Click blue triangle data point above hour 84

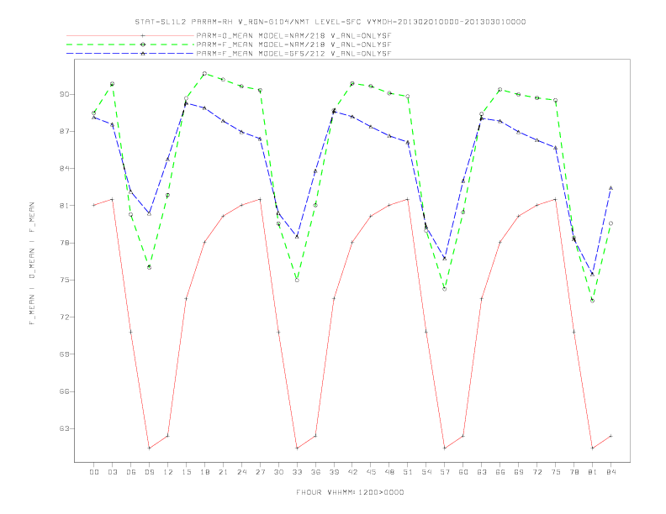610,188
